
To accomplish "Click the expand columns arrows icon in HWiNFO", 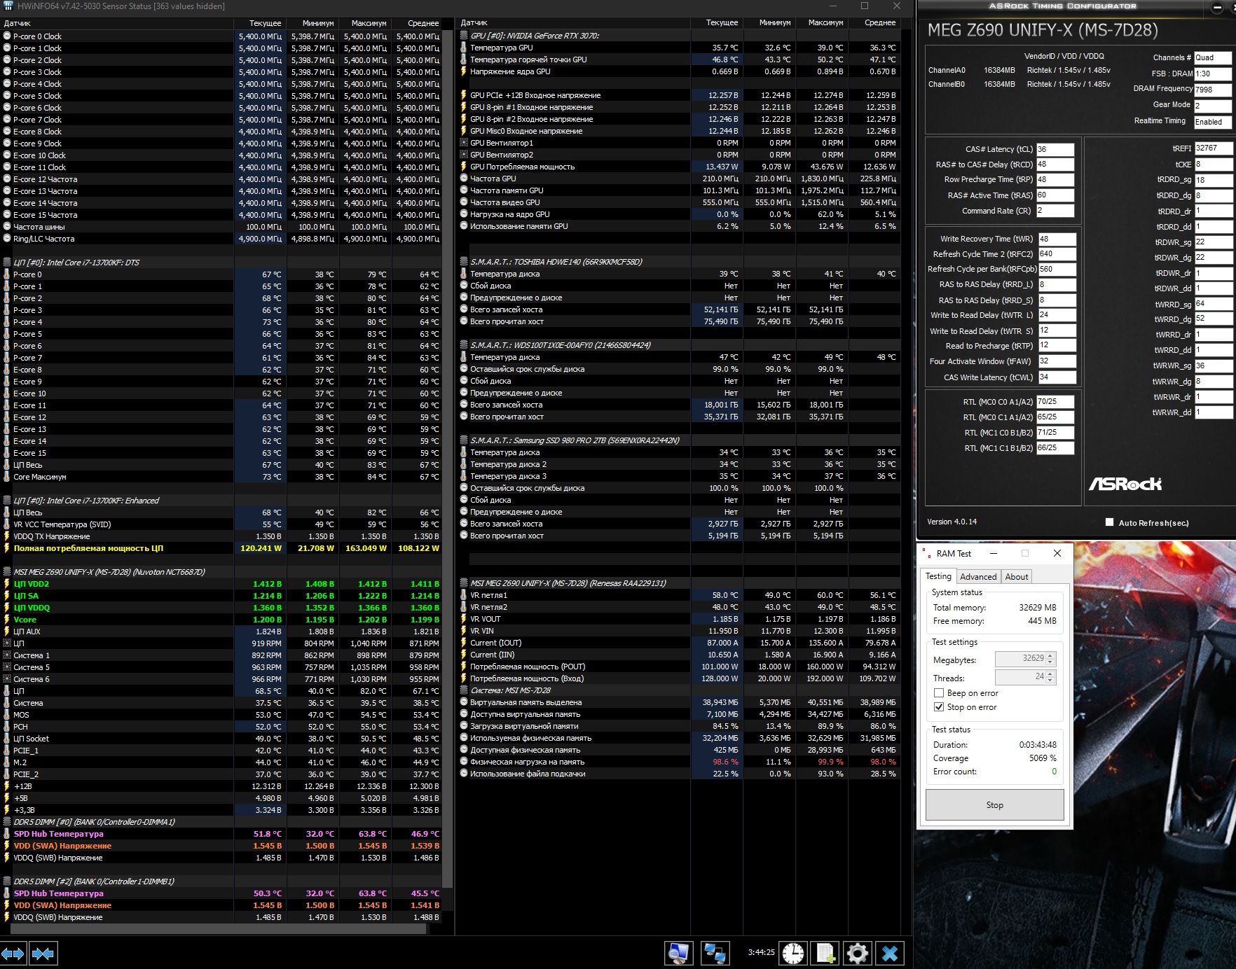I will [x=13, y=953].
